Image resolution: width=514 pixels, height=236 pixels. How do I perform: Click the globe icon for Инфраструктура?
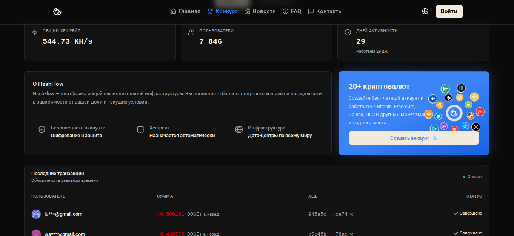(x=239, y=129)
